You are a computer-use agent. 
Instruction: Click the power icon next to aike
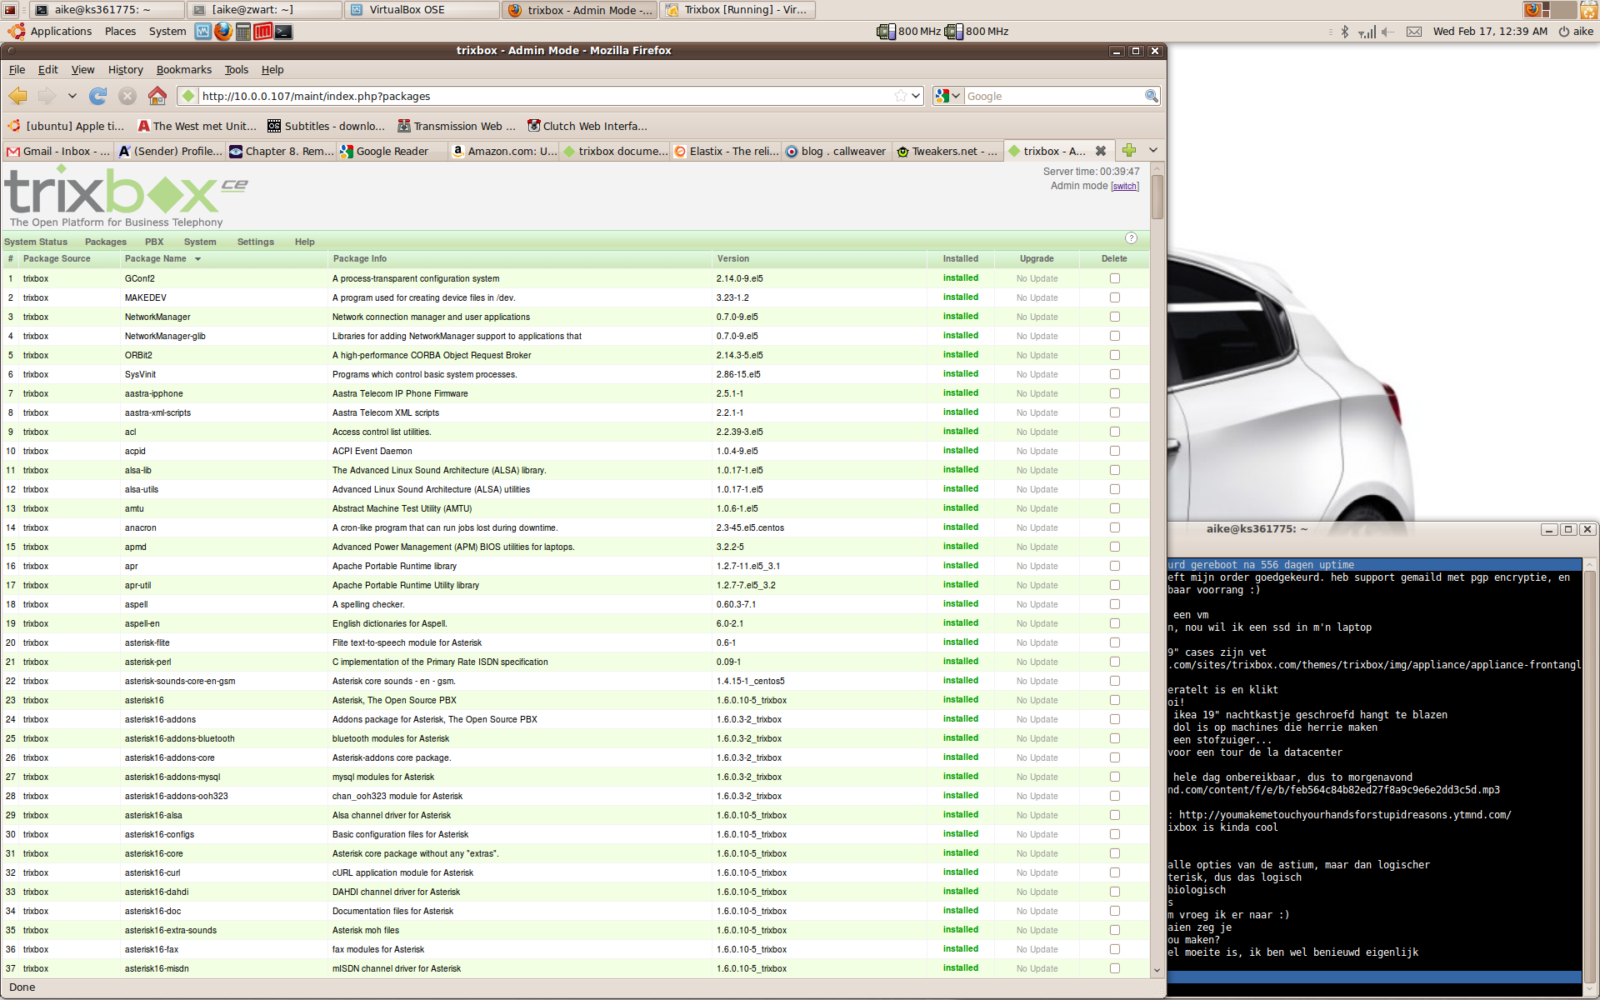1564,32
